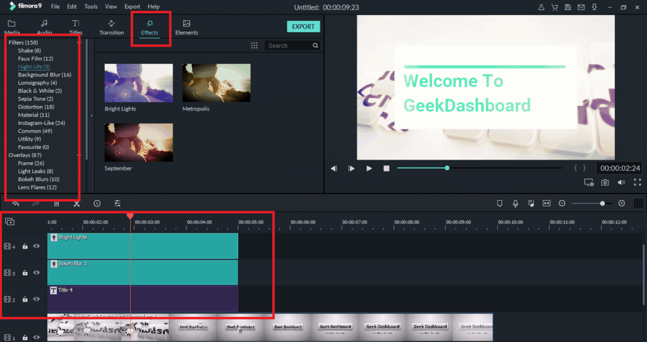Open the Audio tab

(44, 27)
